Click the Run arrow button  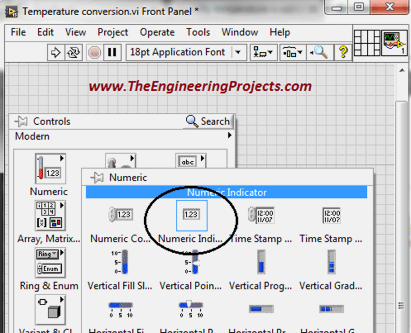tap(56, 53)
